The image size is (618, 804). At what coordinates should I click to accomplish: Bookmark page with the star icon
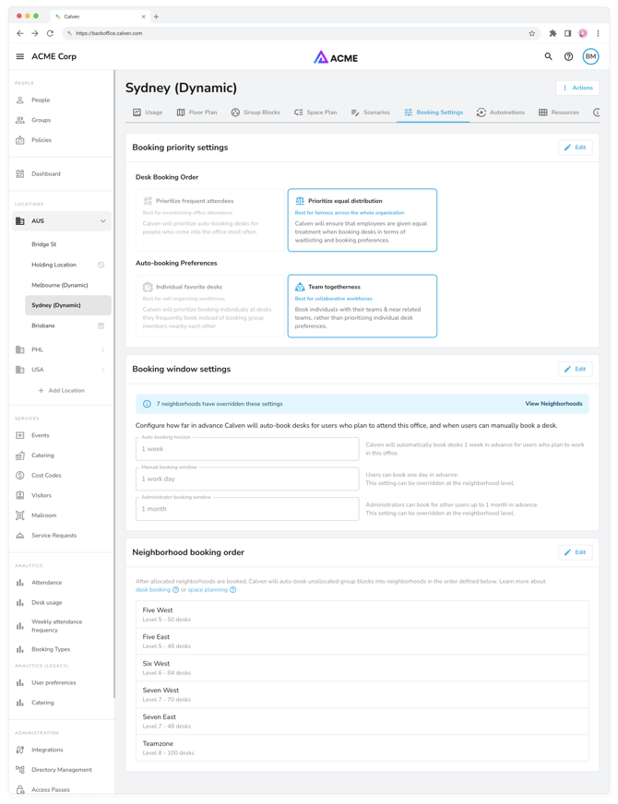532,33
